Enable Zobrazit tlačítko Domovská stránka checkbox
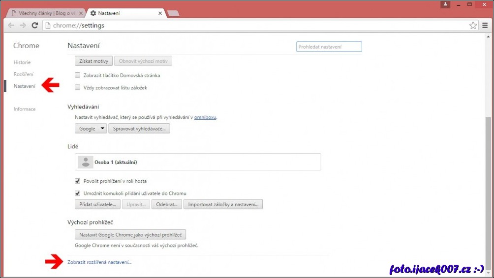 point(77,75)
